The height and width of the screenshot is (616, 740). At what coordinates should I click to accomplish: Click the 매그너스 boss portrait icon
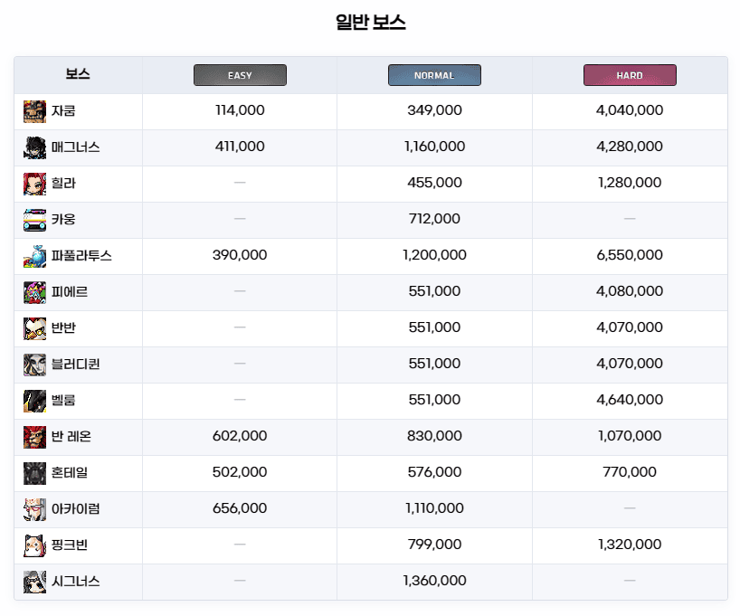(x=35, y=147)
